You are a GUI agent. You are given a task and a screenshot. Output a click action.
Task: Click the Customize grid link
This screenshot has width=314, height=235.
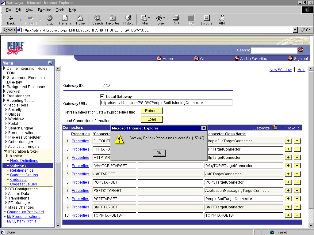click(261, 128)
